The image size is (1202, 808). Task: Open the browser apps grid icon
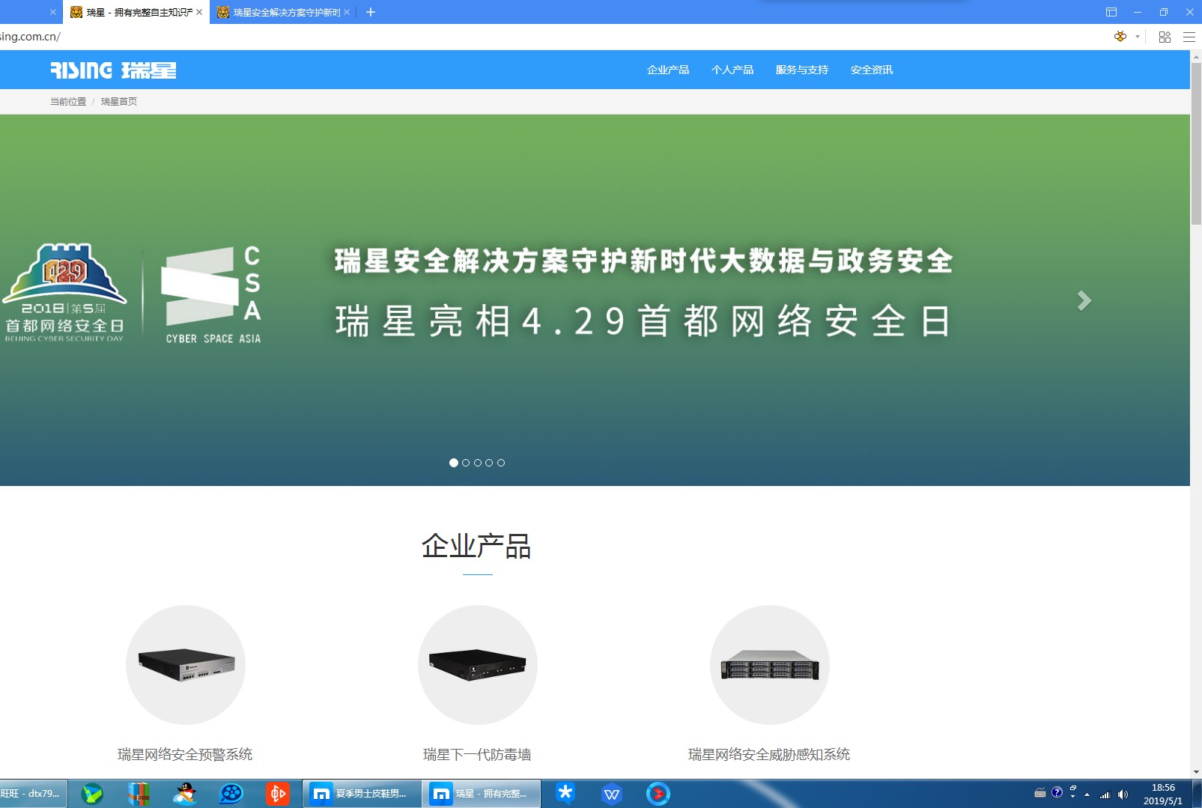(1165, 37)
